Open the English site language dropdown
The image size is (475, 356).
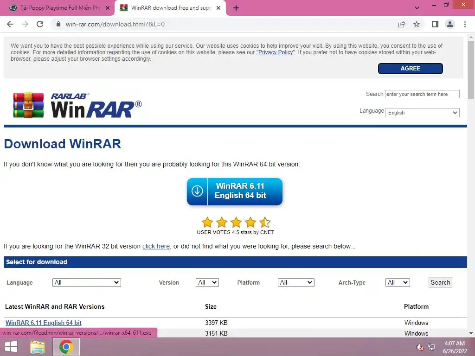coord(422,113)
